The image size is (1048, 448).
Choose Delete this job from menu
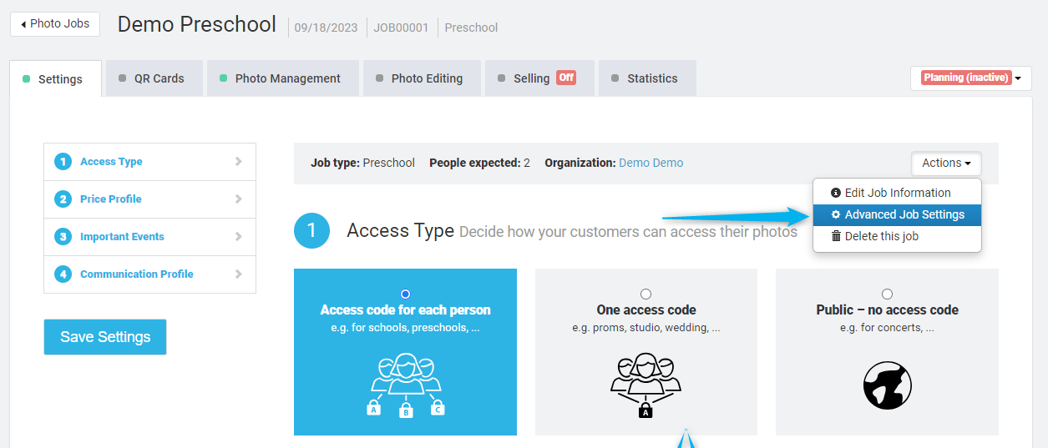click(897, 236)
